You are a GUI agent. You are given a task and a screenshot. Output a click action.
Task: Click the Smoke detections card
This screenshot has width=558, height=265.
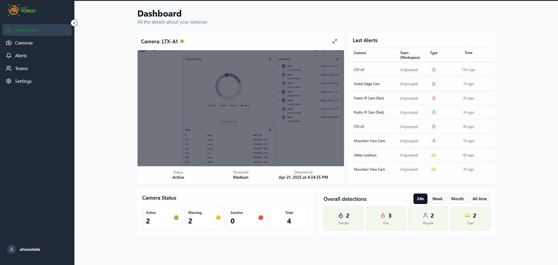pos(343,218)
